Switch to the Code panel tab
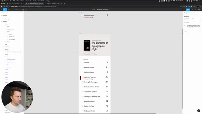The image size is (202, 114). tap(195, 13)
